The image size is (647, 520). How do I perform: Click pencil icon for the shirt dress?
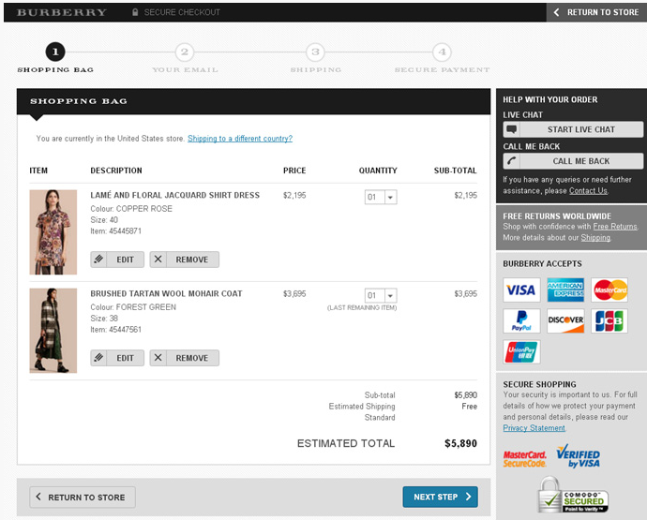click(x=98, y=260)
